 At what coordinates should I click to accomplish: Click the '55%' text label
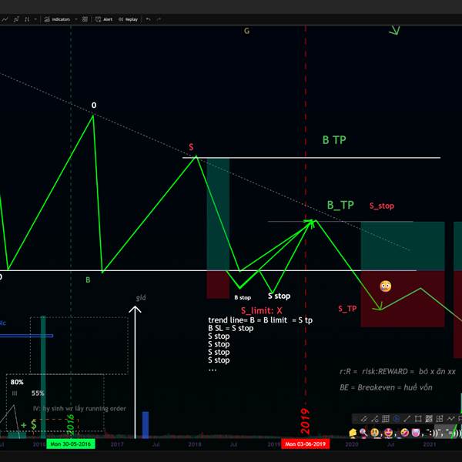point(38,393)
